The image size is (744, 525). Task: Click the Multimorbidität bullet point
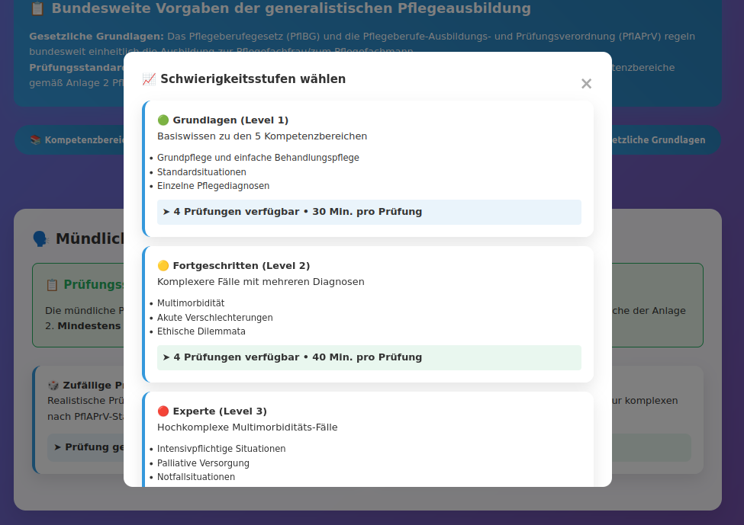(191, 303)
